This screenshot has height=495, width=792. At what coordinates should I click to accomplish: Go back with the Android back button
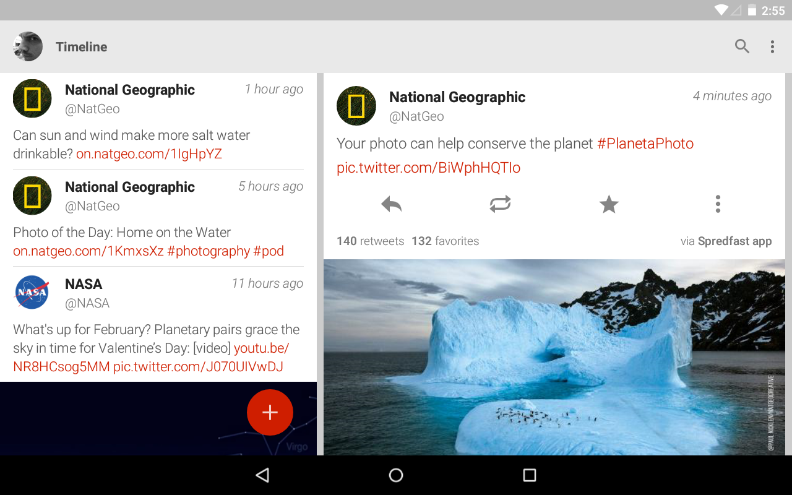(x=262, y=475)
